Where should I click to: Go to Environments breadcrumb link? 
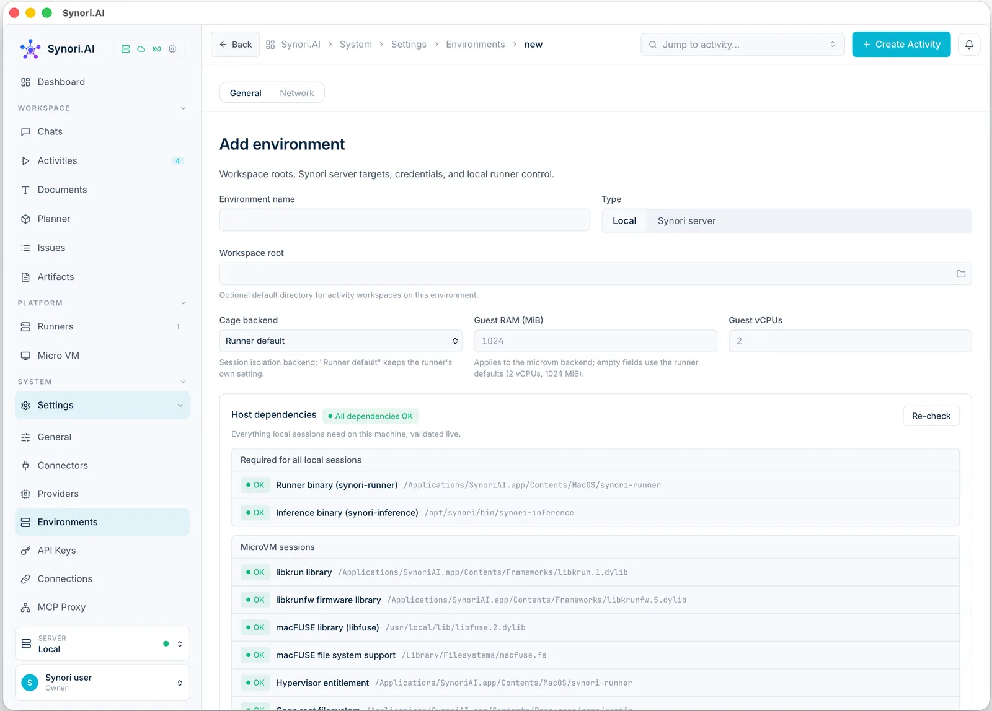coord(476,45)
